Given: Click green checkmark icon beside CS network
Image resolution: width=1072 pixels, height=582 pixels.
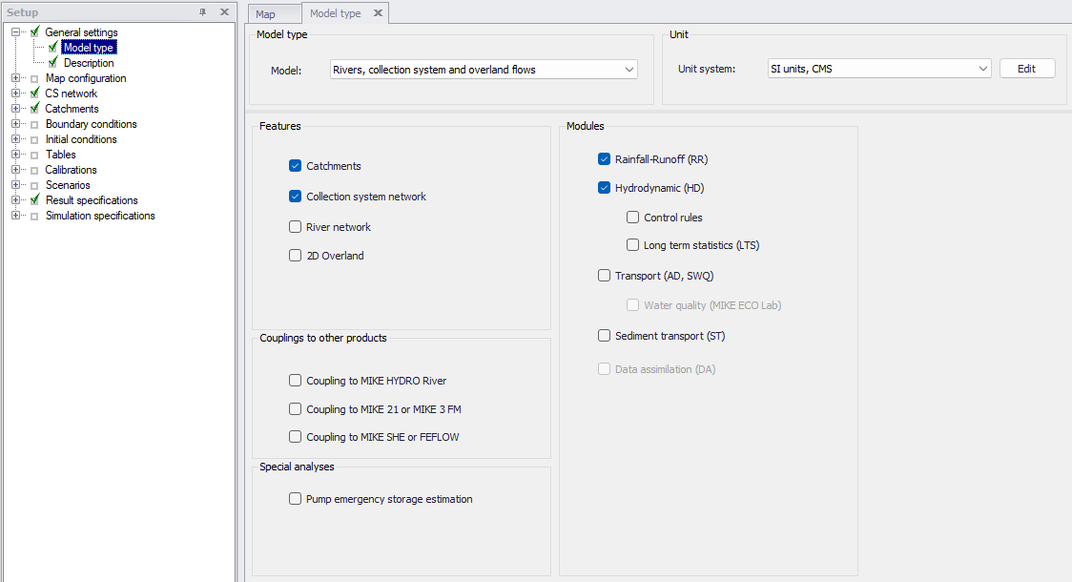Looking at the screenshot, I should (35, 93).
